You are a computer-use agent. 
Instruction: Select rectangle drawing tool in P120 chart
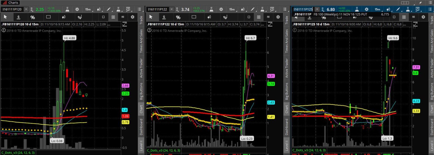click(48, 17)
